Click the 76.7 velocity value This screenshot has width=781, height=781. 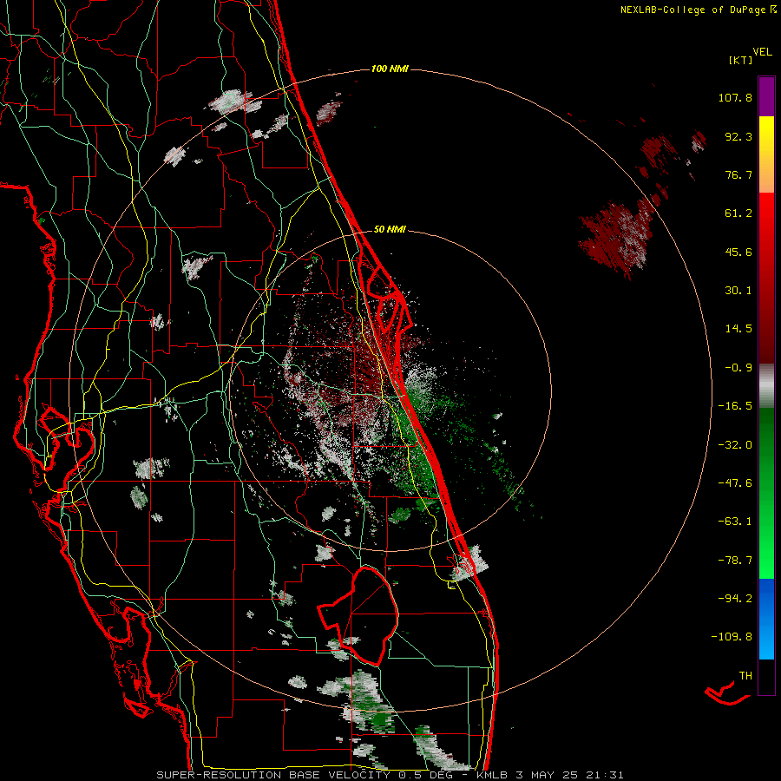click(738, 174)
